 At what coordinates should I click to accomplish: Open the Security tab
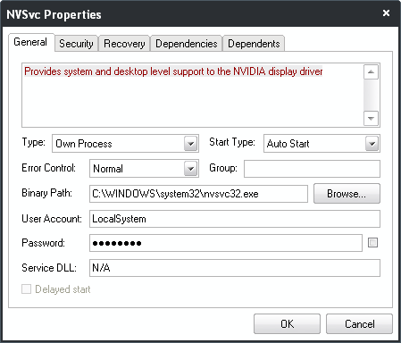point(76,44)
